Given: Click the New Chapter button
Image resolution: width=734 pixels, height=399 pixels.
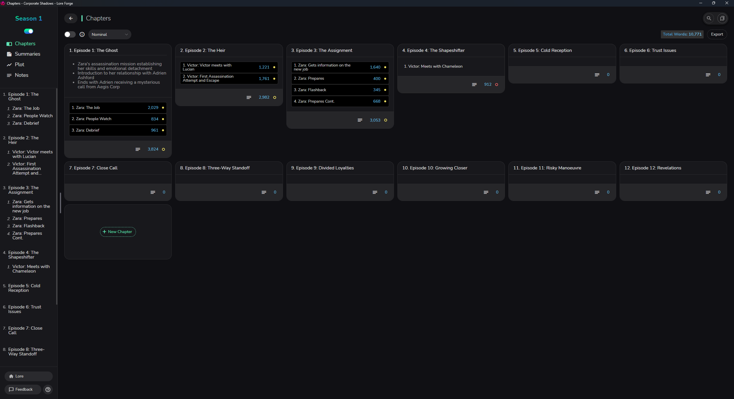Looking at the screenshot, I should [118, 232].
